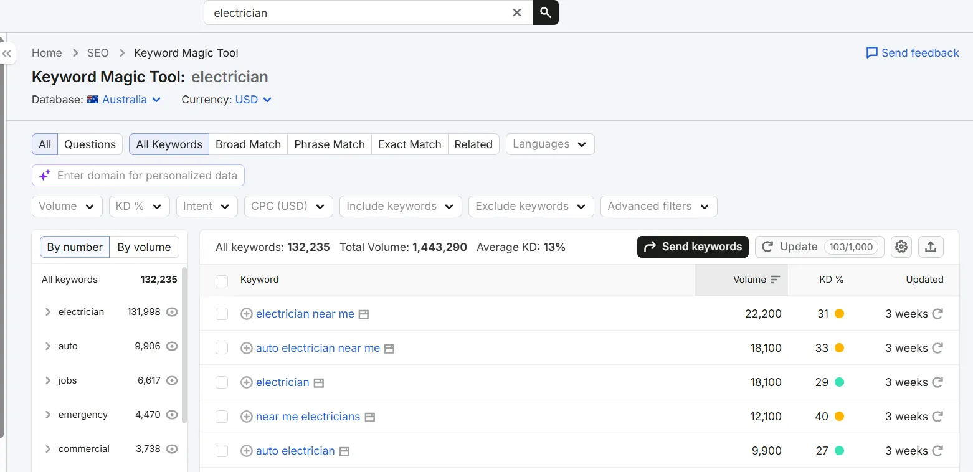Click plus icon next to 'electrician near me'
Viewport: 973px width, 472px height.
point(247,314)
